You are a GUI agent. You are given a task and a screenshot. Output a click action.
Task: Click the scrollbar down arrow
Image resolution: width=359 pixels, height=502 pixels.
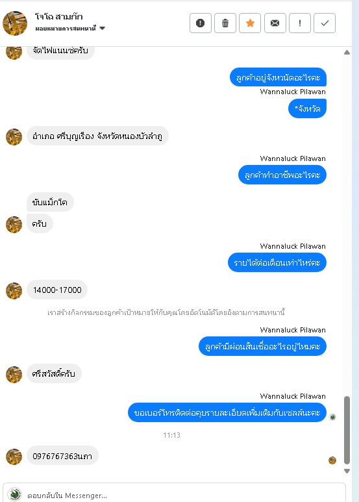coord(347,471)
